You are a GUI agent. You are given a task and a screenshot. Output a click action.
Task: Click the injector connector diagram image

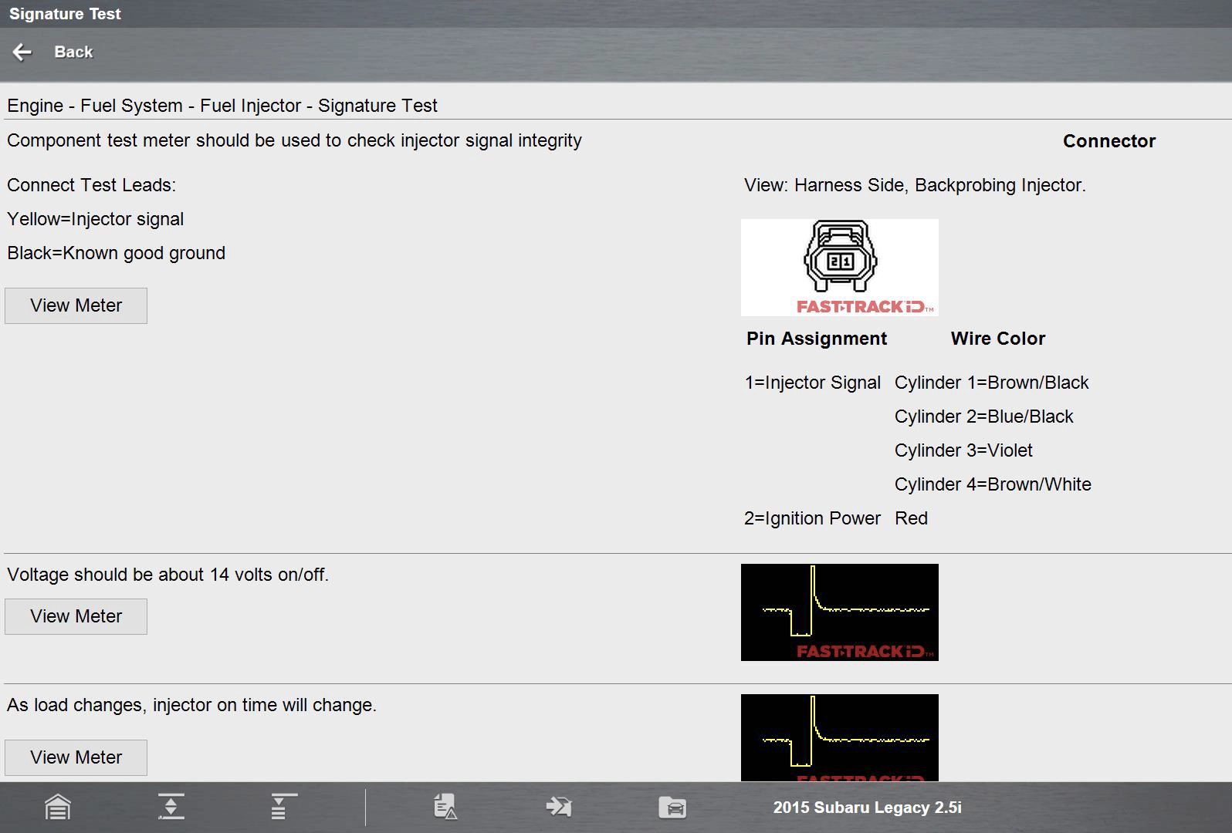[839, 267]
